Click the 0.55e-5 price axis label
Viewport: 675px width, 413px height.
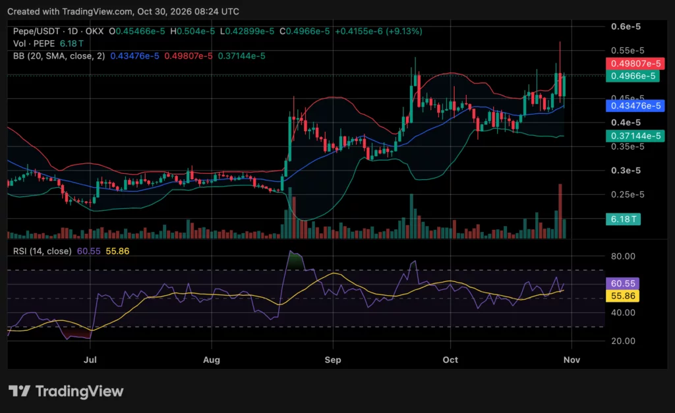pyautogui.click(x=628, y=51)
